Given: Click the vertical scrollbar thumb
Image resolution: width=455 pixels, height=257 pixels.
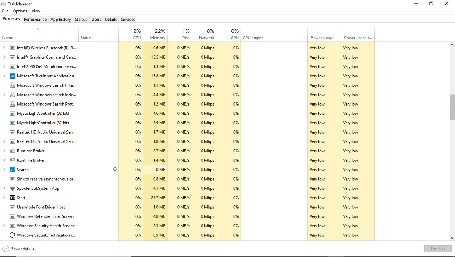Looking at the screenshot, I should (452, 107).
